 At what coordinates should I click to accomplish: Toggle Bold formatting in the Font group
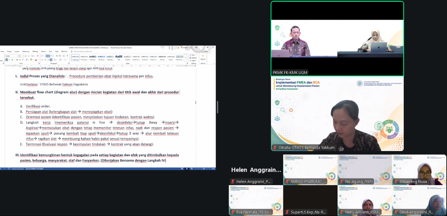tap(7, 60)
